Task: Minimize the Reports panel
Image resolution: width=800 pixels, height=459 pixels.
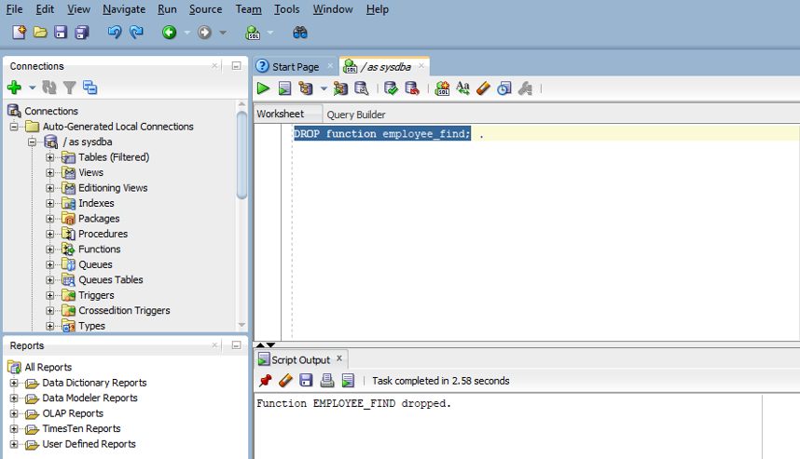Action: (236, 344)
